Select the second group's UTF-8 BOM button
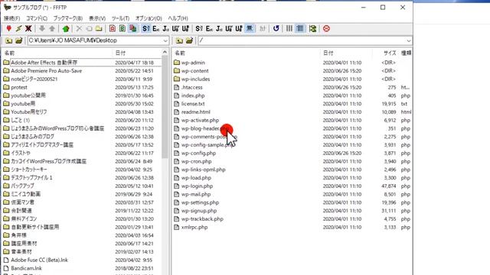Image resolution: width=490 pixels, height=275 pixels. click(x=239, y=29)
